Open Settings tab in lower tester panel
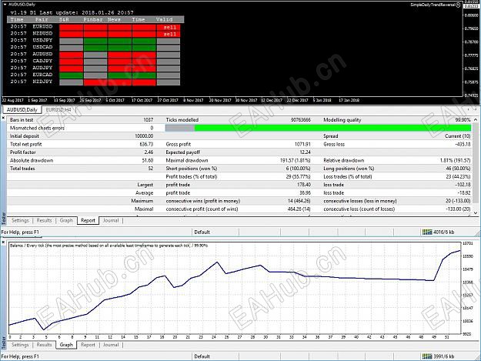This screenshot has height=361, width=481. pyautogui.click(x=20, y=345)
